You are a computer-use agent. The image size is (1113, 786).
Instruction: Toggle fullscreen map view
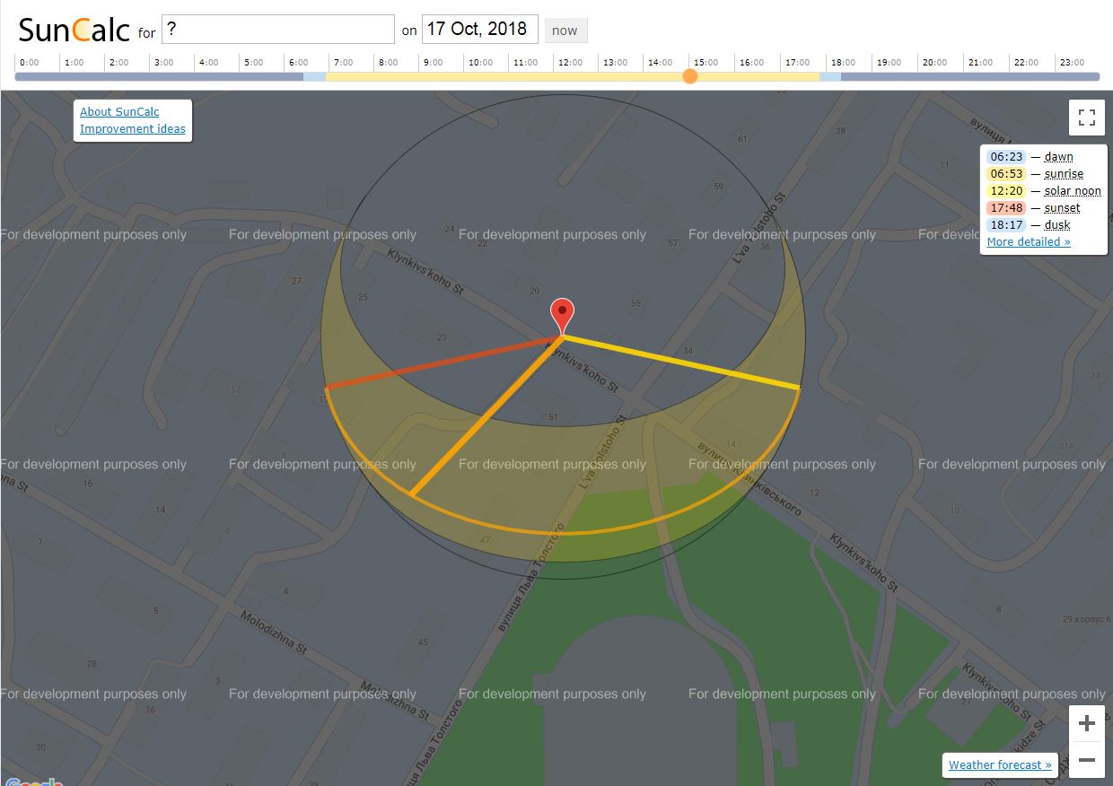1087,118
